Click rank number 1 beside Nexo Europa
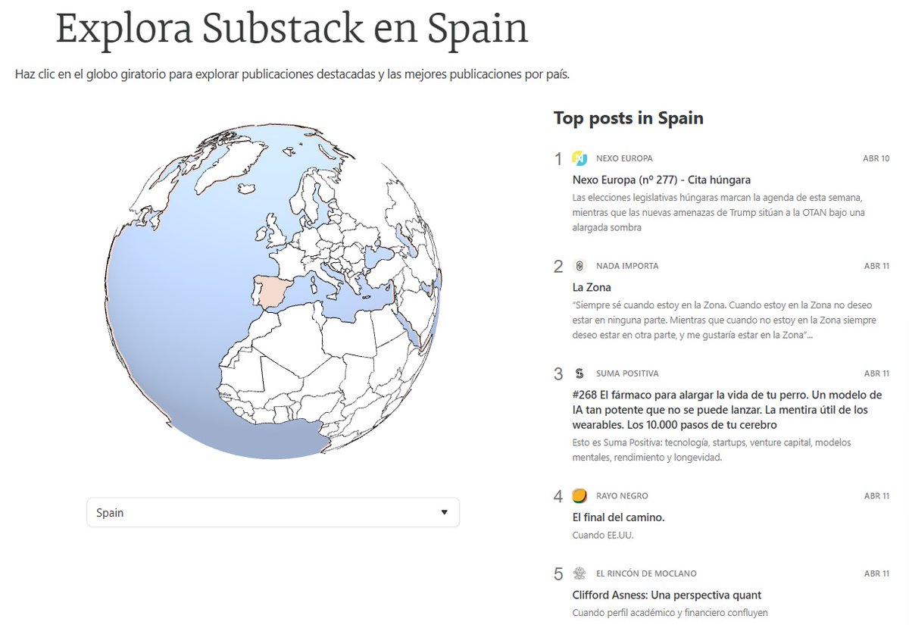The height and width of the screenshot is (625, 909). pos(559,159)
